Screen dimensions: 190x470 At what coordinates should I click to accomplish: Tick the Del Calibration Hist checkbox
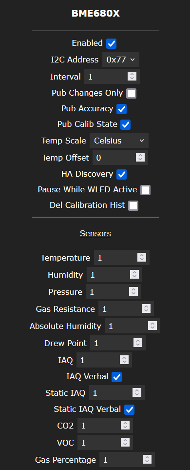coord(133,205)
